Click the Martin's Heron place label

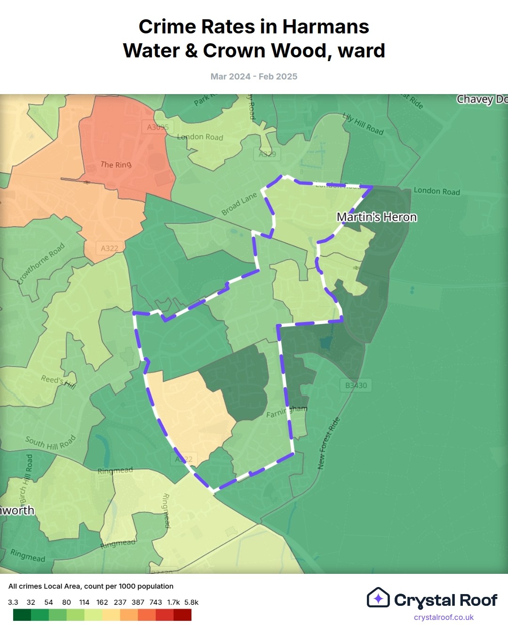pyautogui.click(x=377, y=217)
